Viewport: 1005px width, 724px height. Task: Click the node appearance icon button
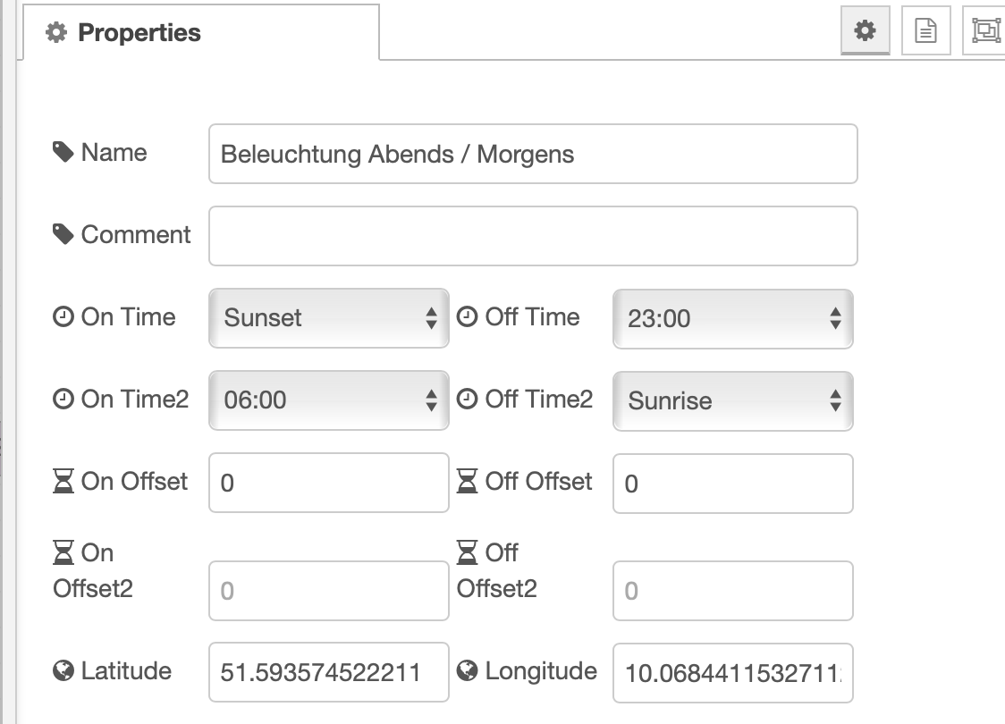(985, 31)
